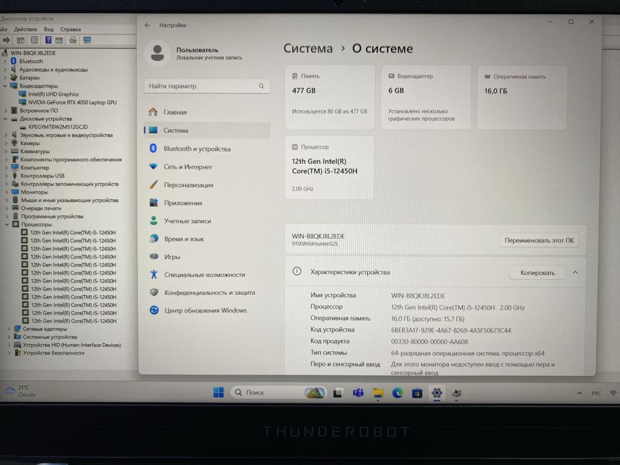Click the taskbar Поиск search box
Screen dimensions: 620x465
pos(278,392)
